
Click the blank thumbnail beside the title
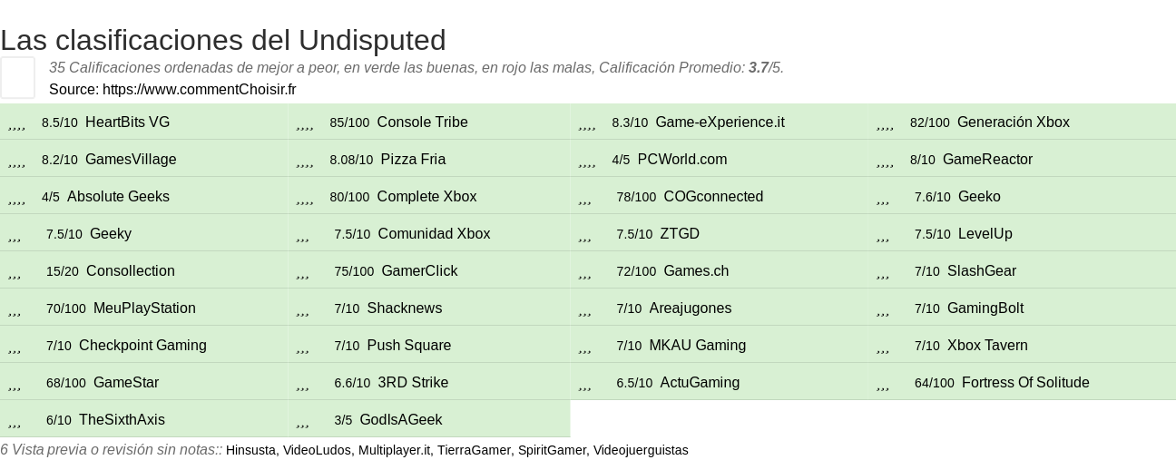[x=17, y=77]
